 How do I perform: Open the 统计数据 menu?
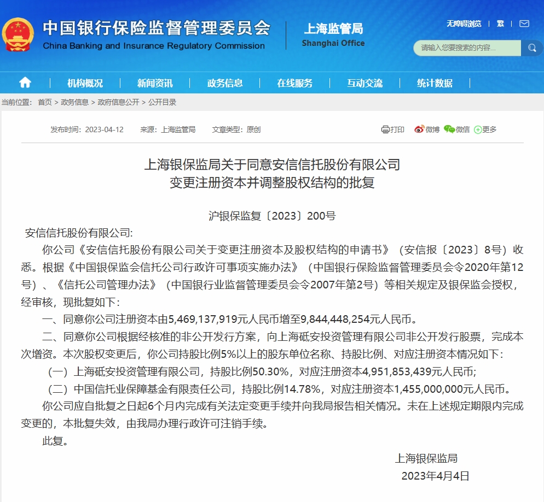click(x=436, y=82)
